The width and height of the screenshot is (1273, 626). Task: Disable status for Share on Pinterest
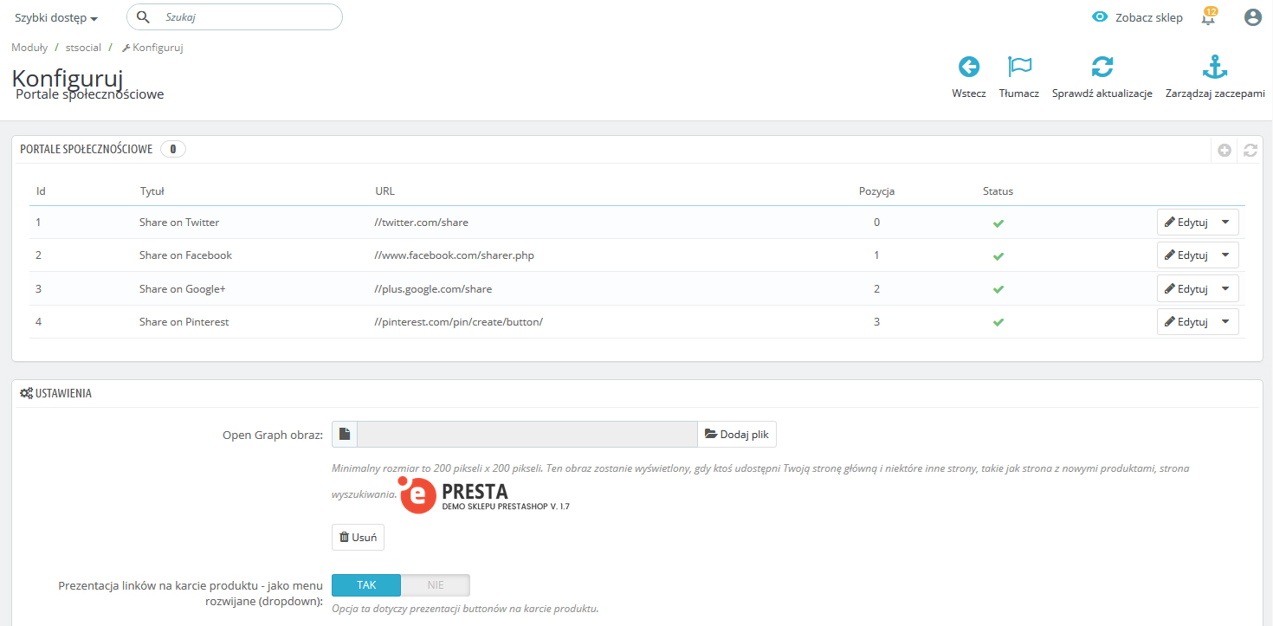click(998, 322)
